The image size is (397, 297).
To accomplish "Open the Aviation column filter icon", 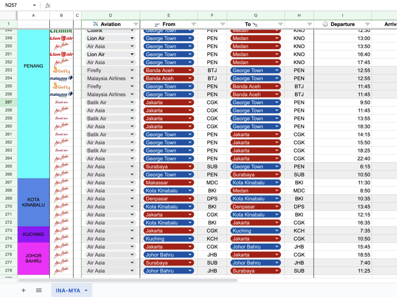I will 136,24.
